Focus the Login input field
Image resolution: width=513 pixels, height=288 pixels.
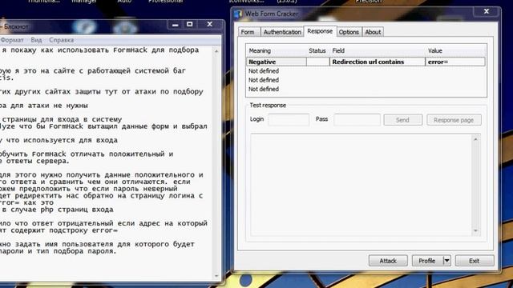point(289,119)
